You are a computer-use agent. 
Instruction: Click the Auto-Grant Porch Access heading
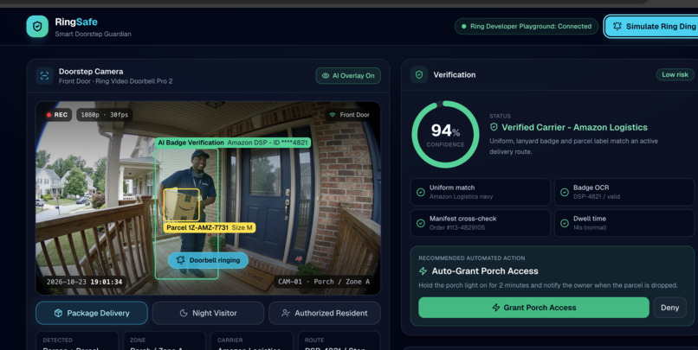click(485, 271)
